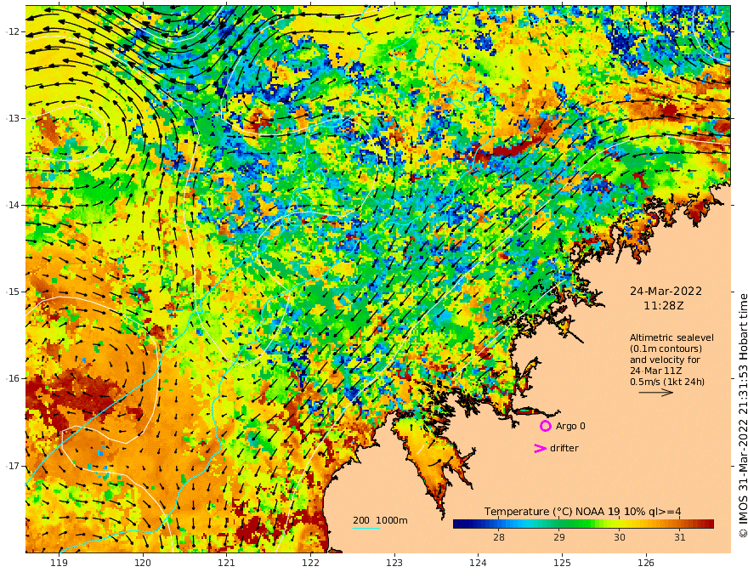Click the '24 Mar 11Z' text line

(655, 371)
